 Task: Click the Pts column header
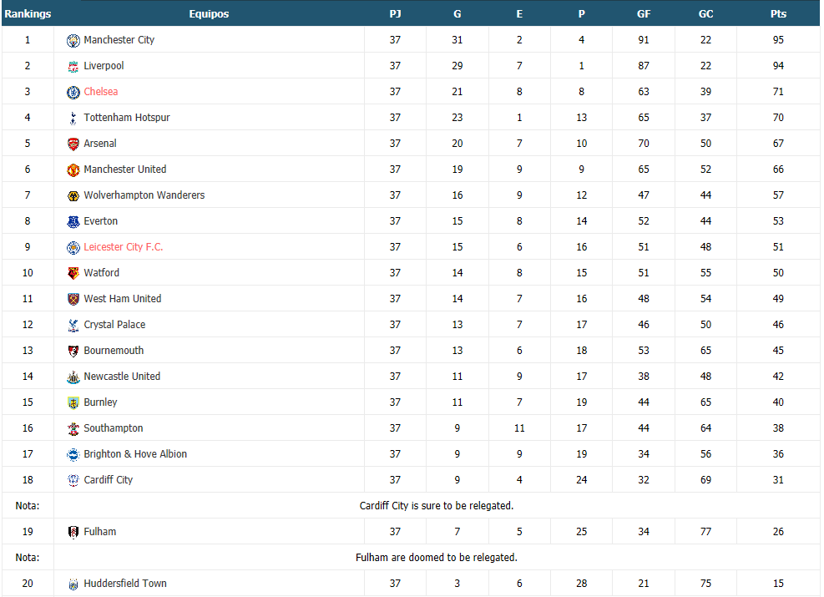click(778, 13)
